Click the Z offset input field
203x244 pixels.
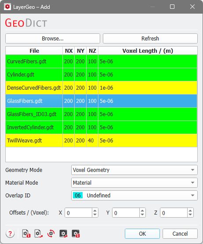[174, 213]
